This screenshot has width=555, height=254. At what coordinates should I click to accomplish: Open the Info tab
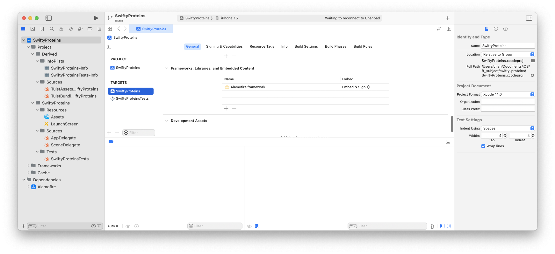(x=285, y=46)
